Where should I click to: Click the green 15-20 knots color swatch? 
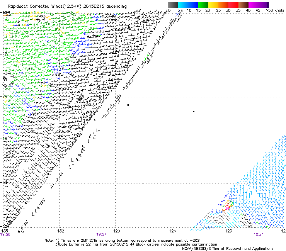203,5
